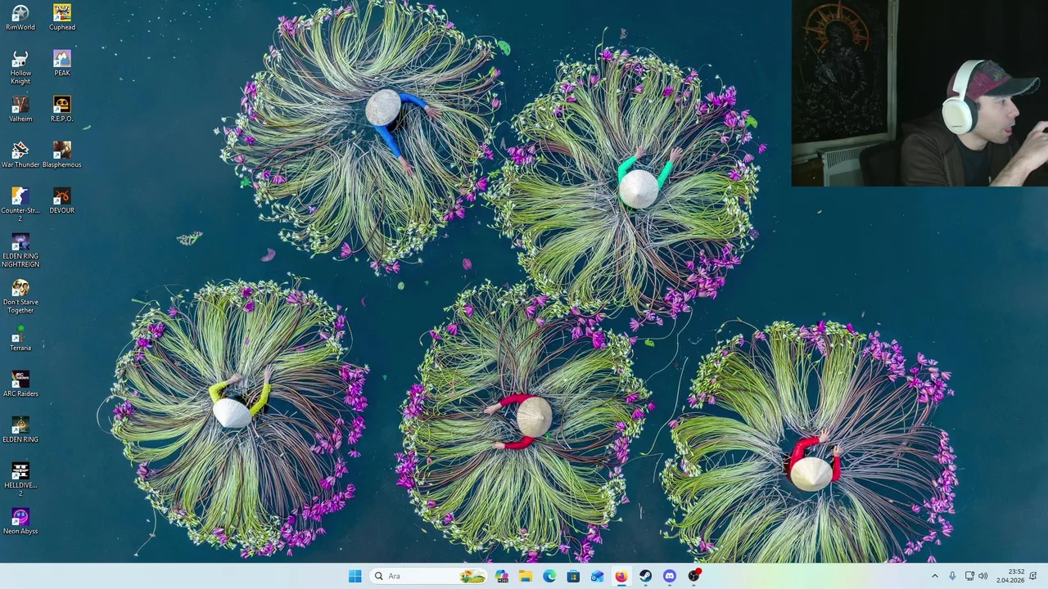Click the ELDEN RING NIGHTREIGN shortcut
Viewport: 1048px width, 589px height.
click(20, 250)
